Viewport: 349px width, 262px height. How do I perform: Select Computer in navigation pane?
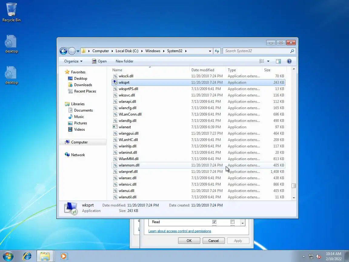pos(83,142)
